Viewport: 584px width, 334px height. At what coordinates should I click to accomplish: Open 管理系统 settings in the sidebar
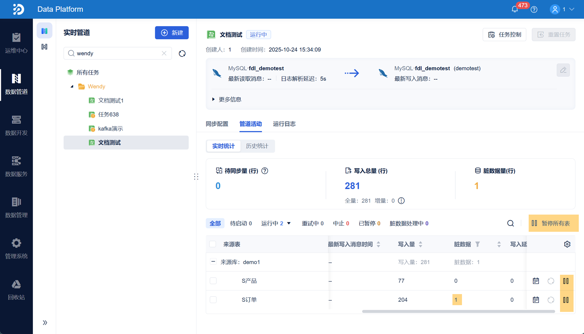pyautogui.click(x=16, y=248)
